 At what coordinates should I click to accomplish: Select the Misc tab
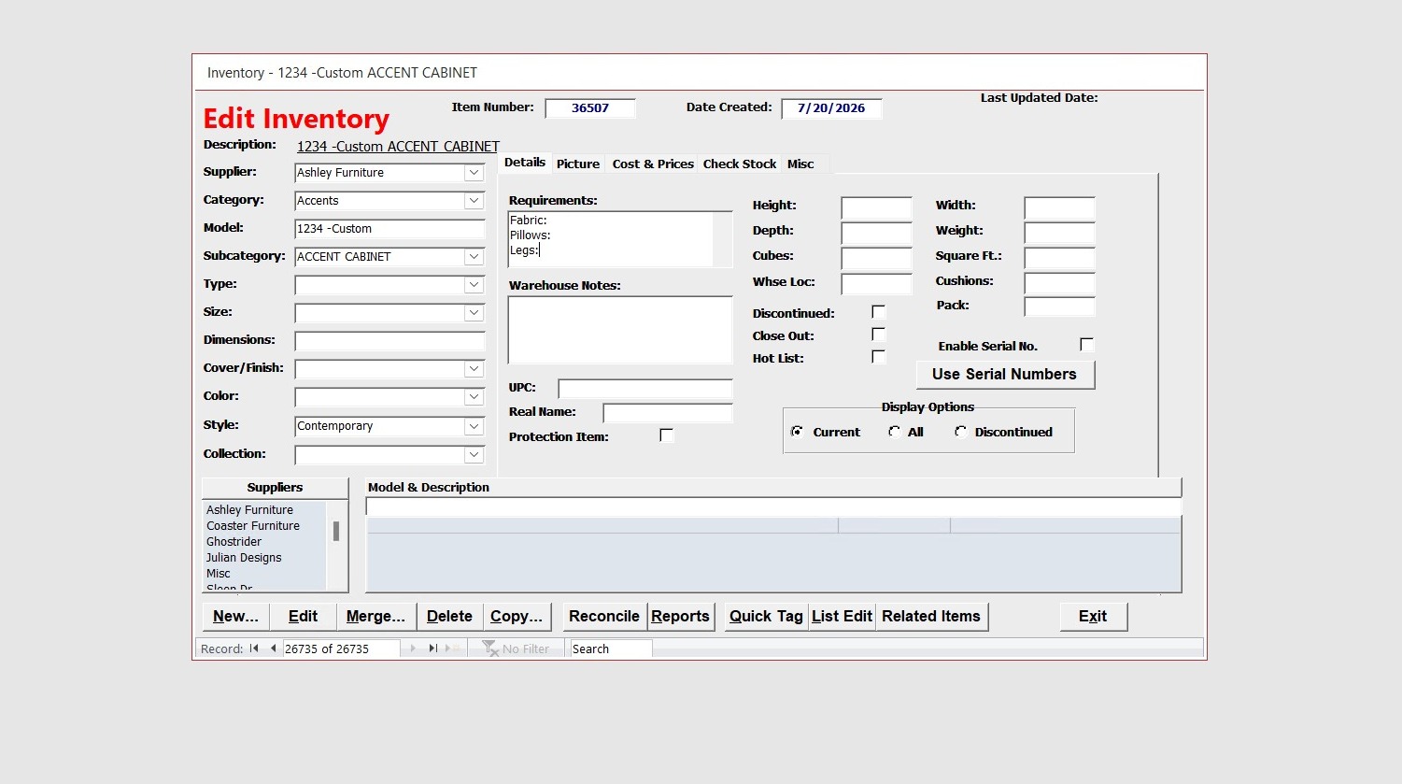pyautogui.click(x=800, y=164)
